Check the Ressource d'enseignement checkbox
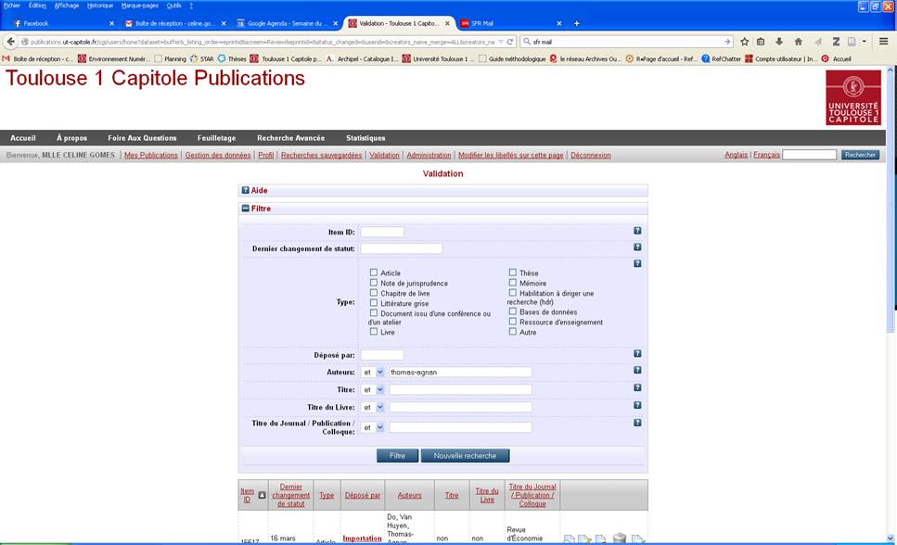 pyautogui.click(x=513, y=322)
